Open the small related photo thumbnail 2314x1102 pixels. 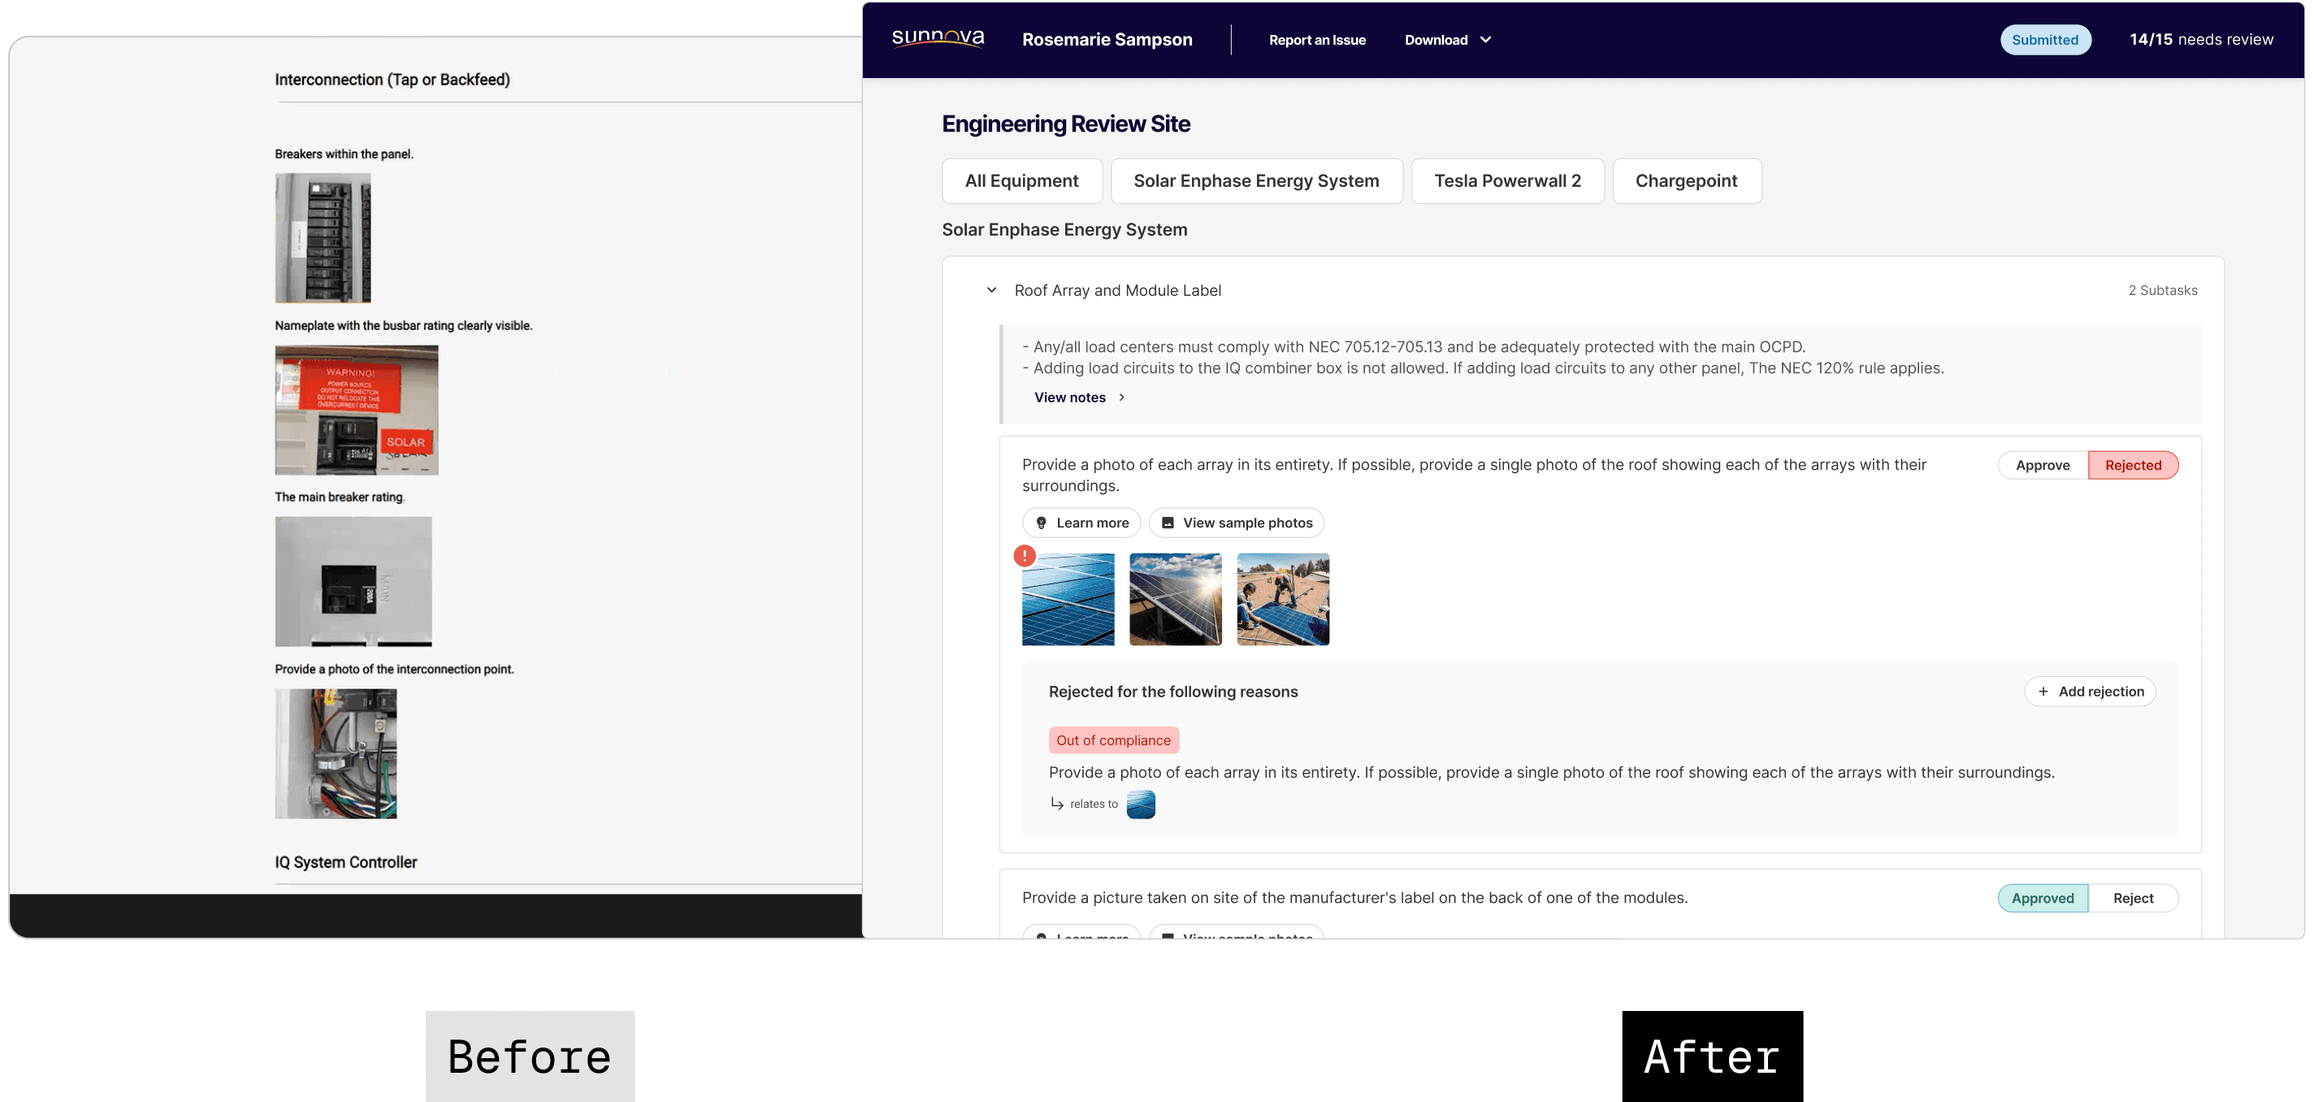point(1141,804)
